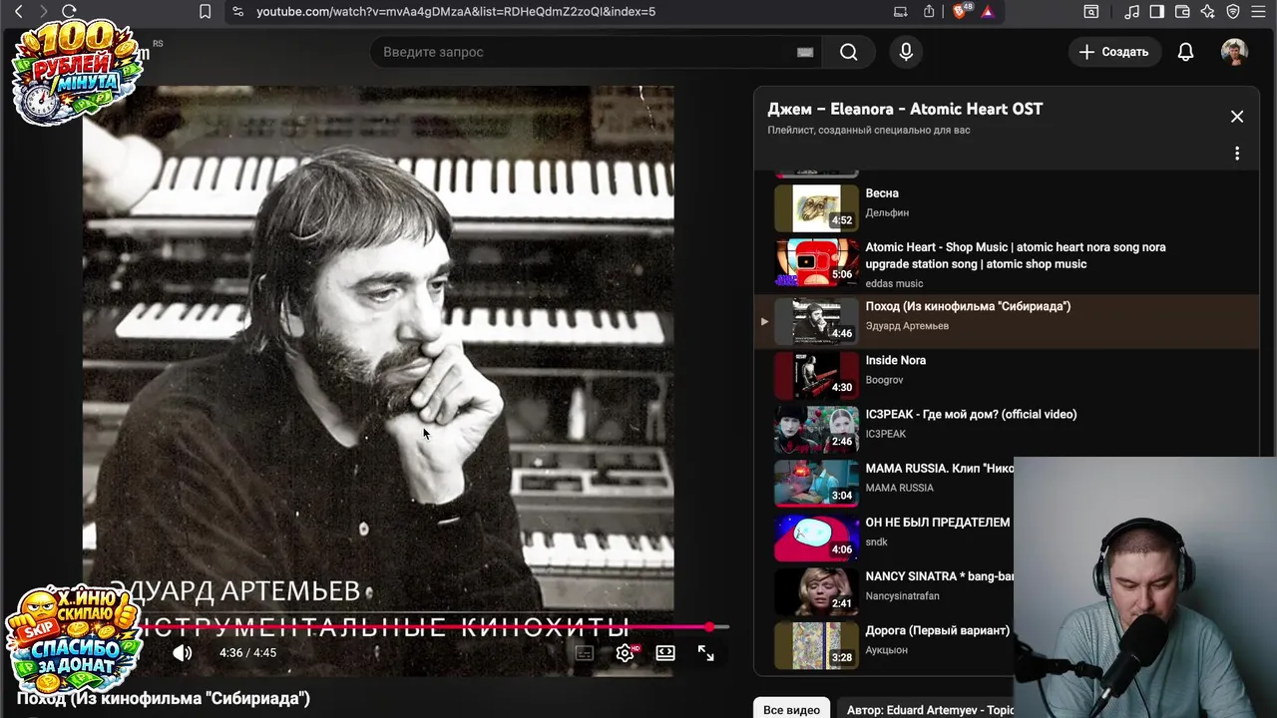The height and width of the screenshot is (718, 1277).
Task: Toggle the browser sidebar panel icon
Action: (x=1157, y=12)
